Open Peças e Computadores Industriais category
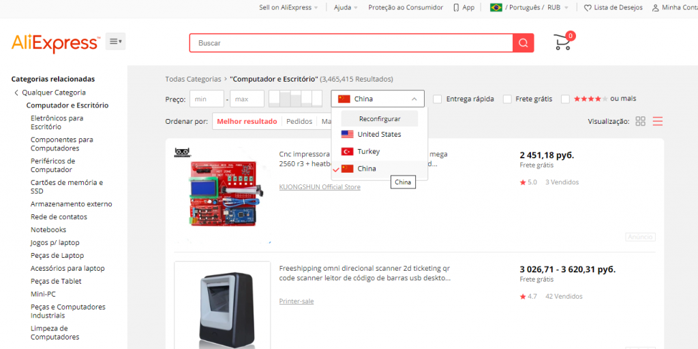Image resolution: width=698 pixels, height=349 pixels. 68,312
